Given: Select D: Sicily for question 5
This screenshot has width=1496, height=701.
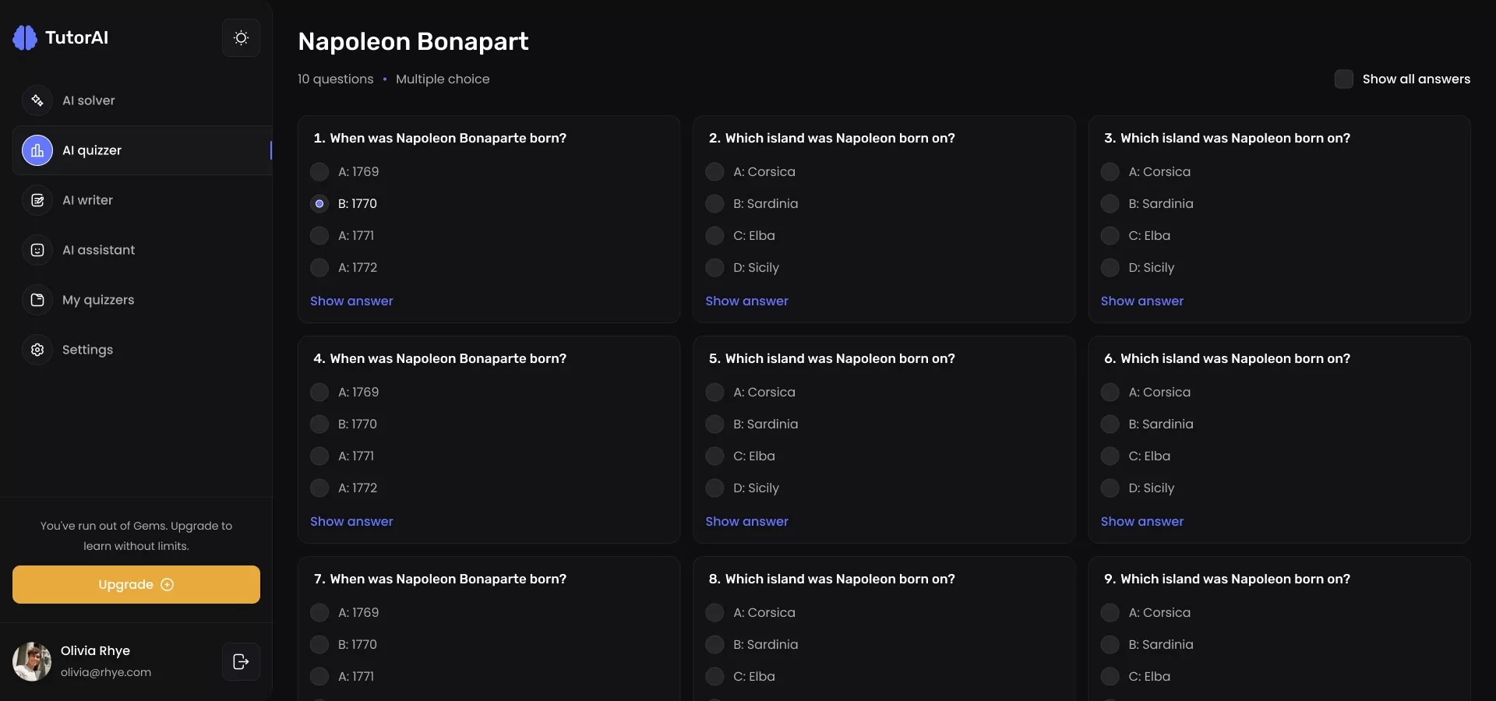Looking at the screenshot, I should click(714, 488).
